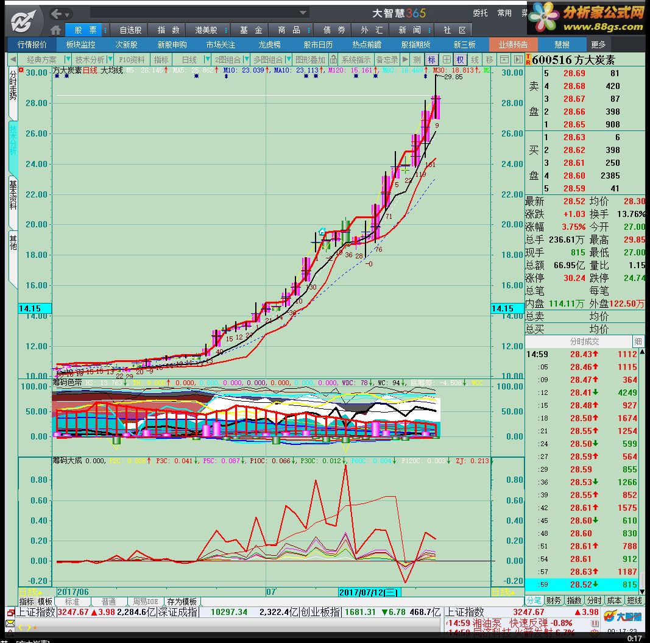Open the 日线 period dropdown arrow

point(208,60)
